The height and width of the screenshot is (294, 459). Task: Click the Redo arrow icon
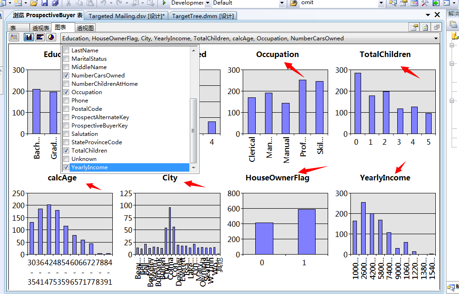pyautogui.click(x=119, y=3)
